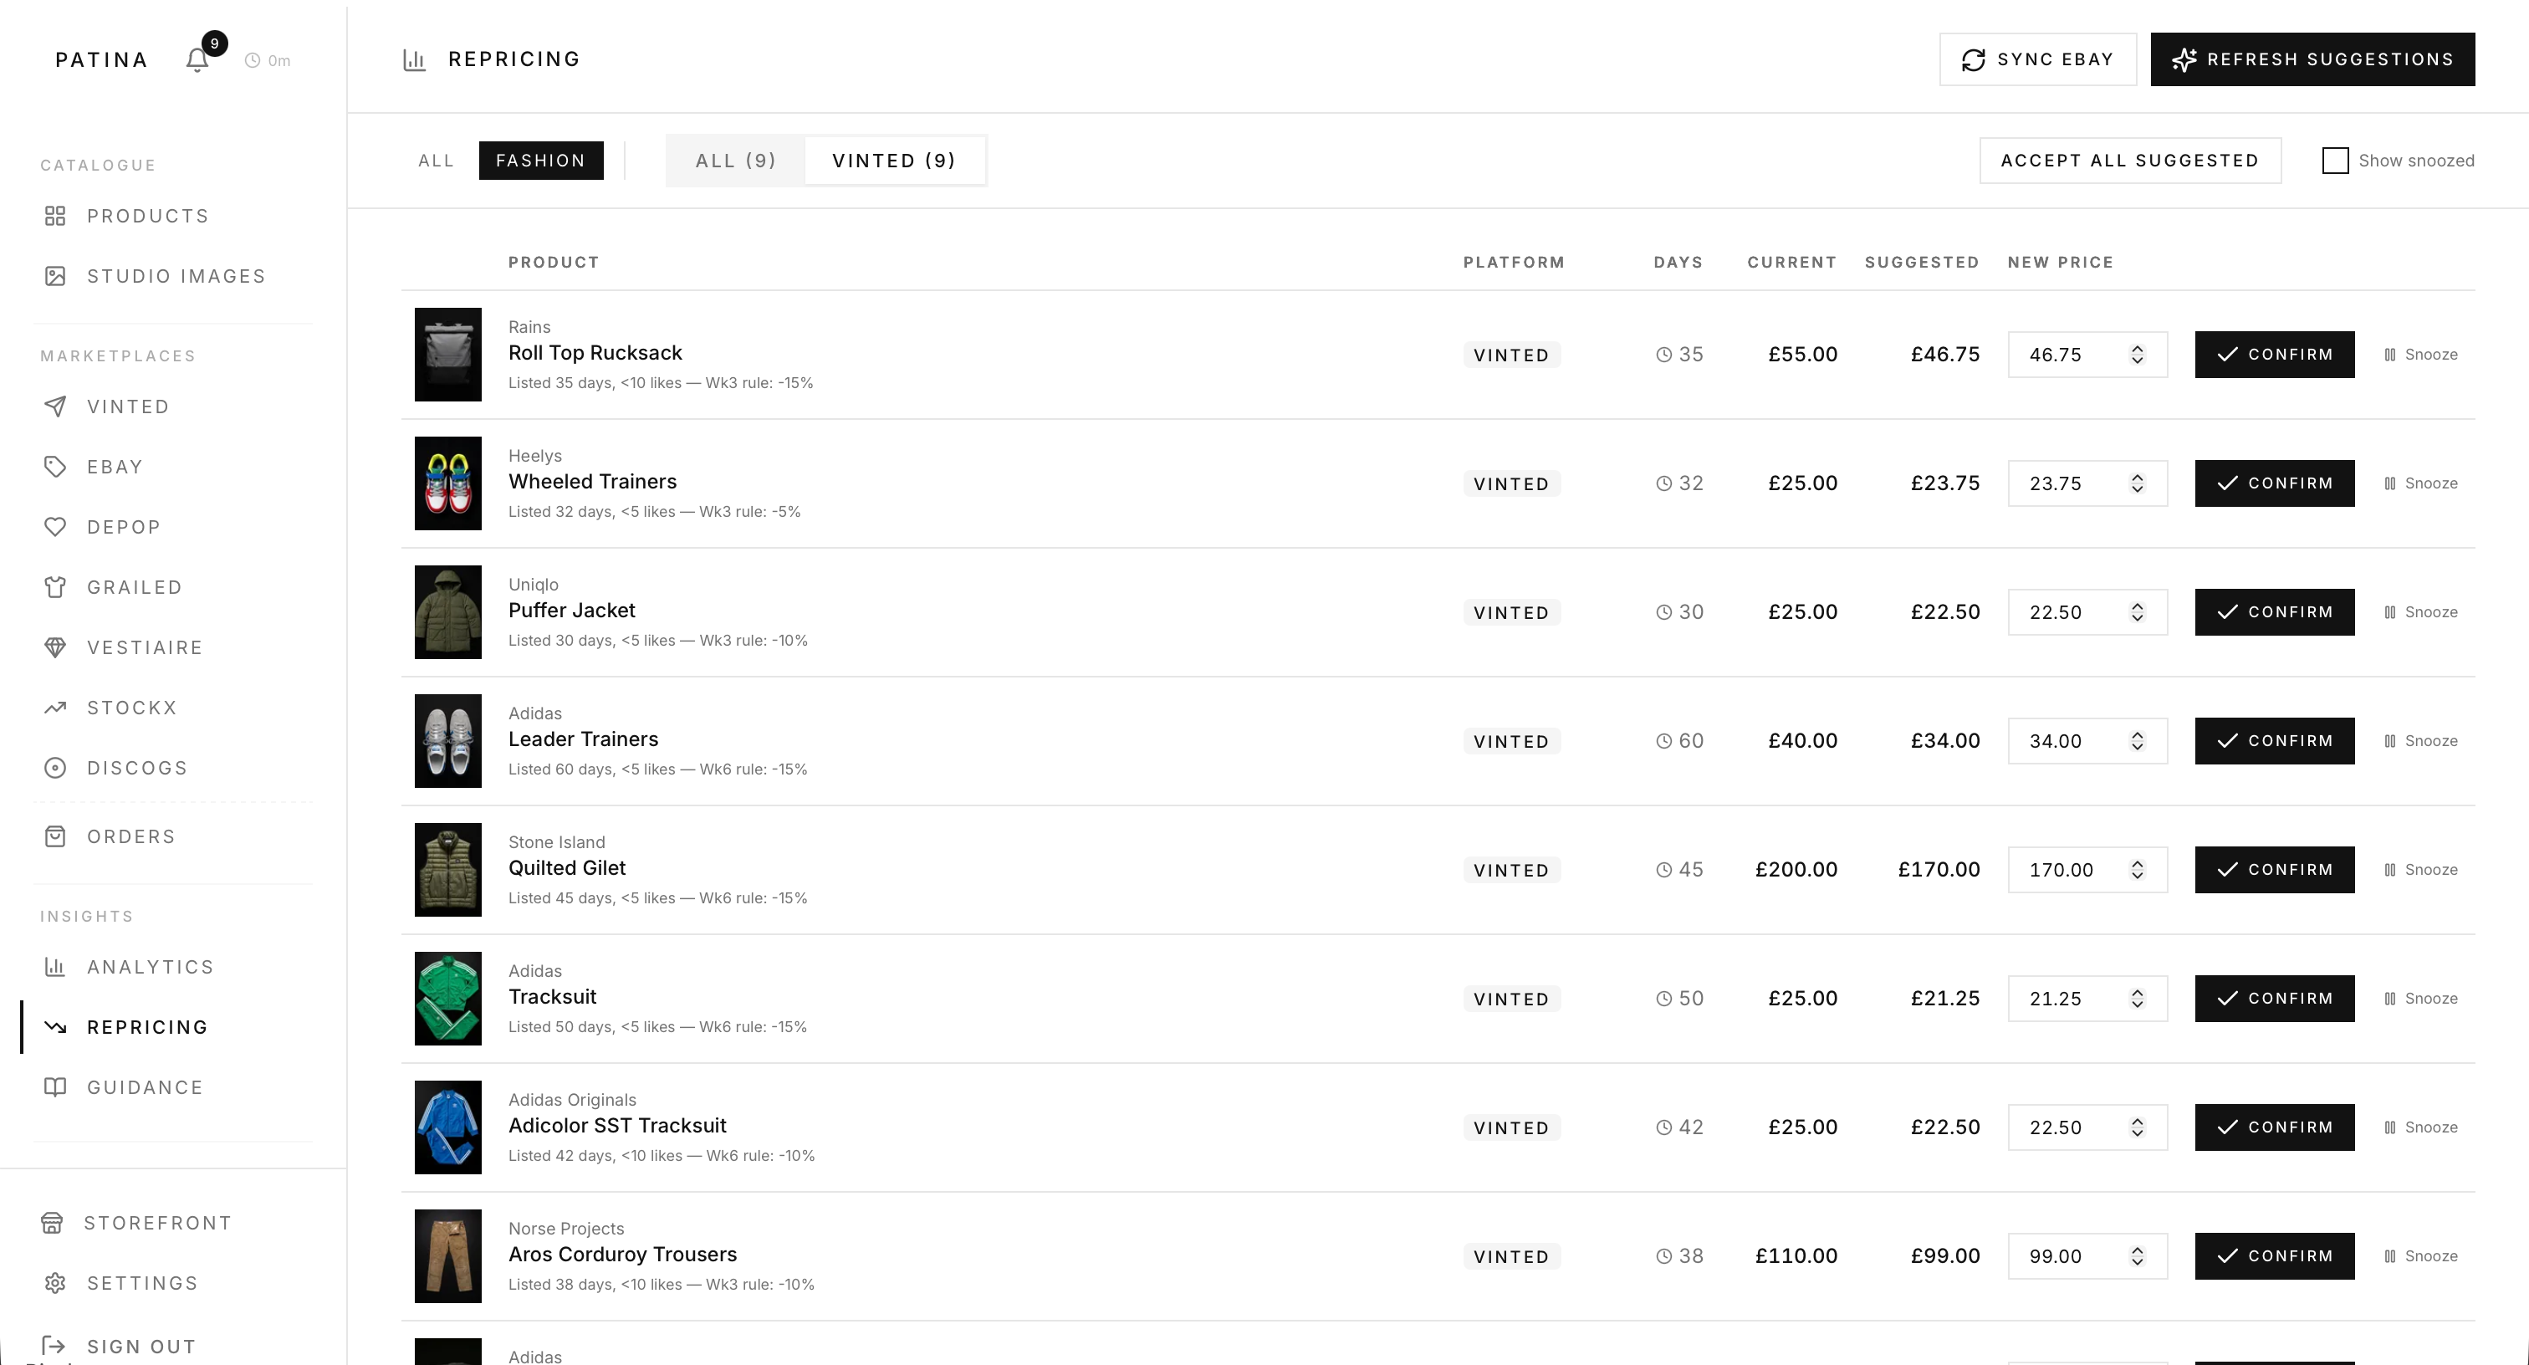Open Orders from the sidebar

[x=132, y=836]
